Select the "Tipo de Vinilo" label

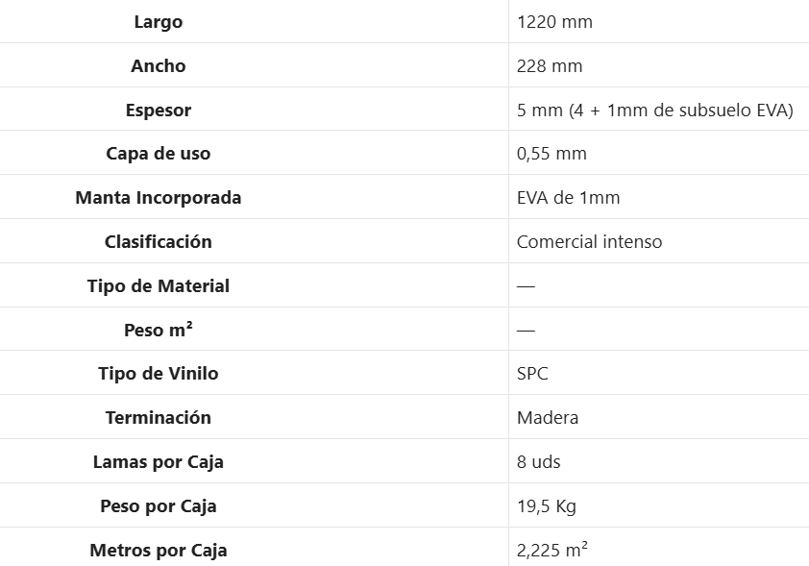[158, 374]
